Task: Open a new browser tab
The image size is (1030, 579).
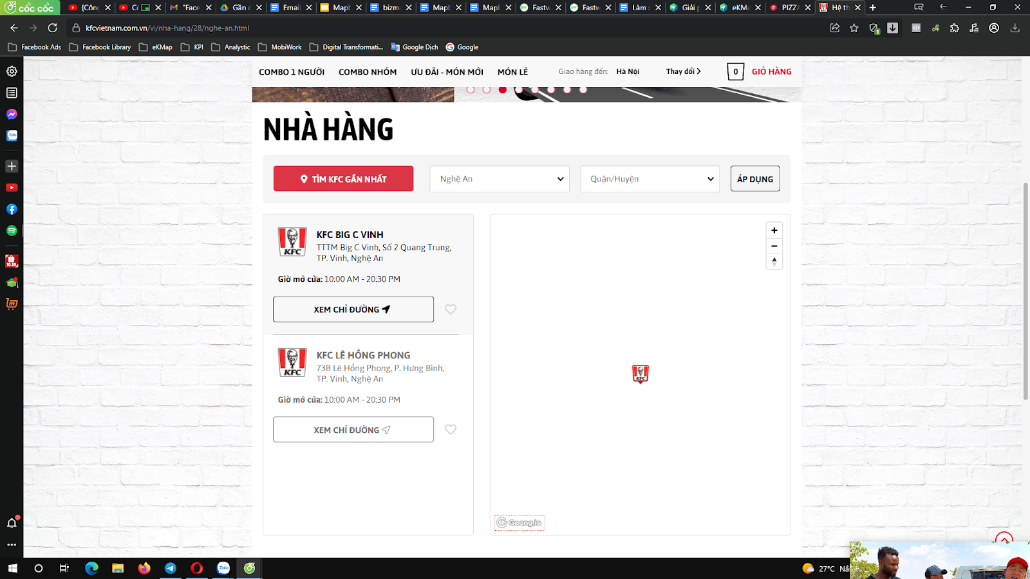Action: [x=873, y=8]
